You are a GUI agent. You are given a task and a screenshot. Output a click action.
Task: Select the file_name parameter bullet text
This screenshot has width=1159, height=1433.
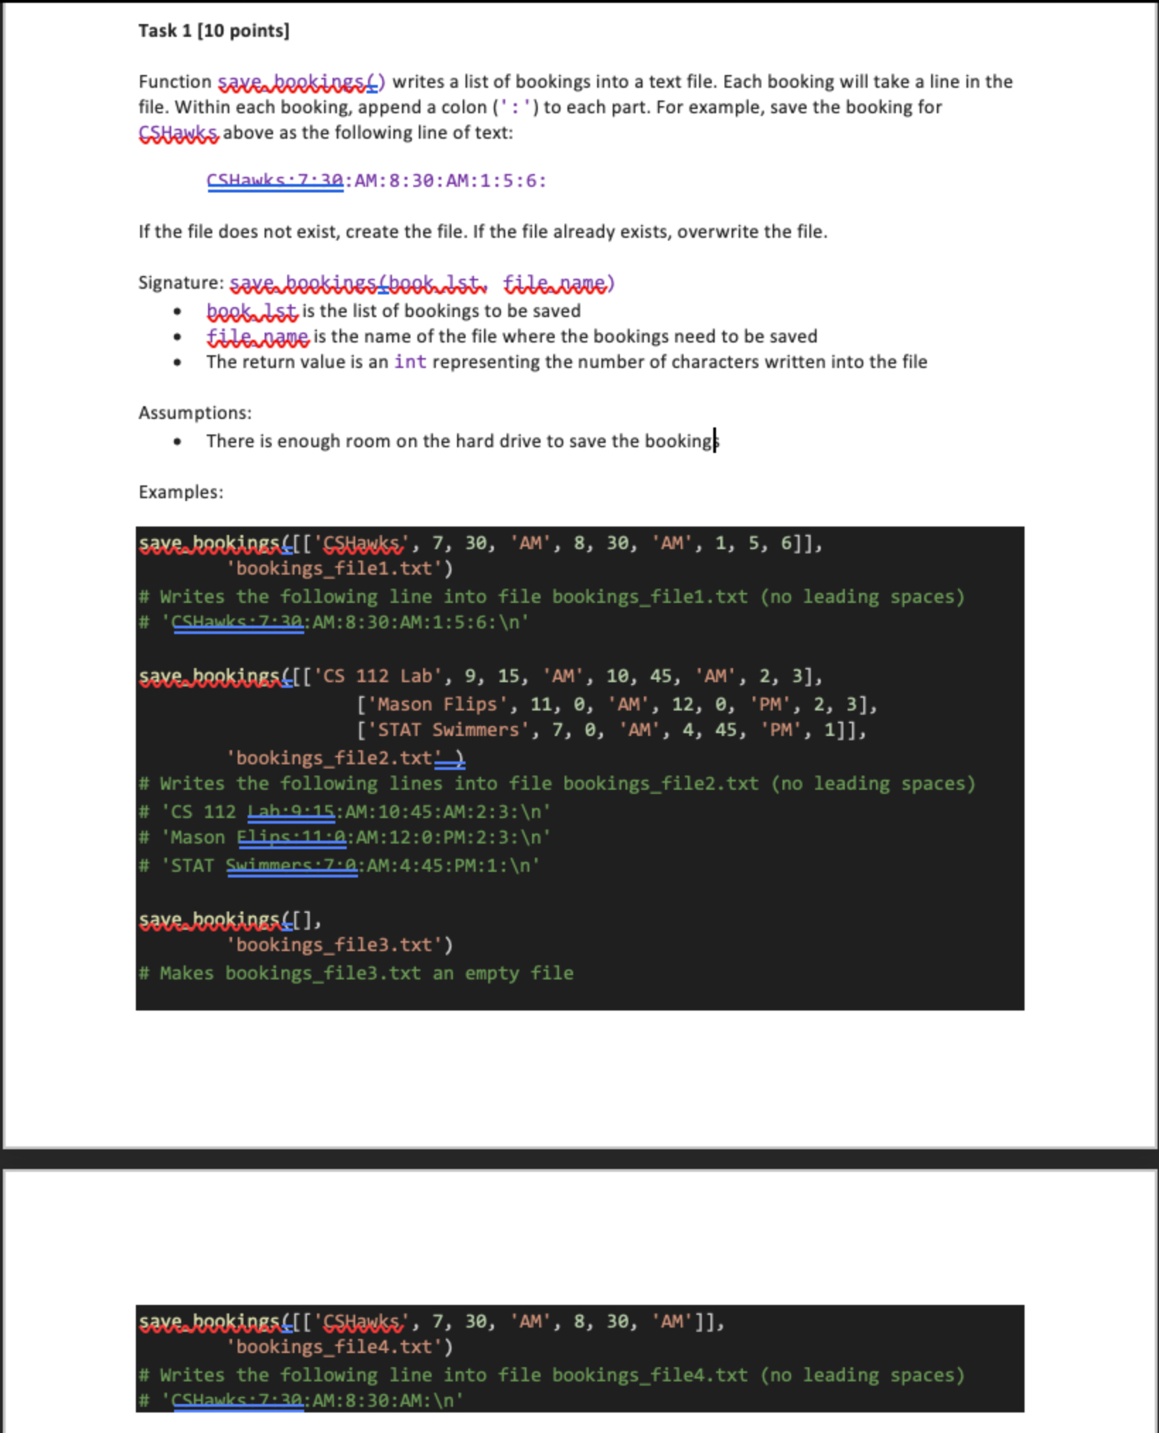(x=256, y=336)
